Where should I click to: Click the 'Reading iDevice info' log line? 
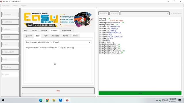pos(108,25)
